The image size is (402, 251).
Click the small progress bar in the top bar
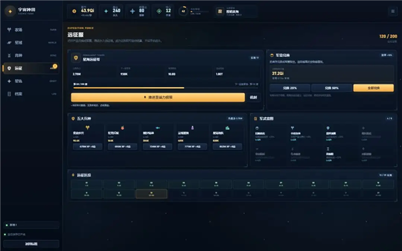(200, 11)
